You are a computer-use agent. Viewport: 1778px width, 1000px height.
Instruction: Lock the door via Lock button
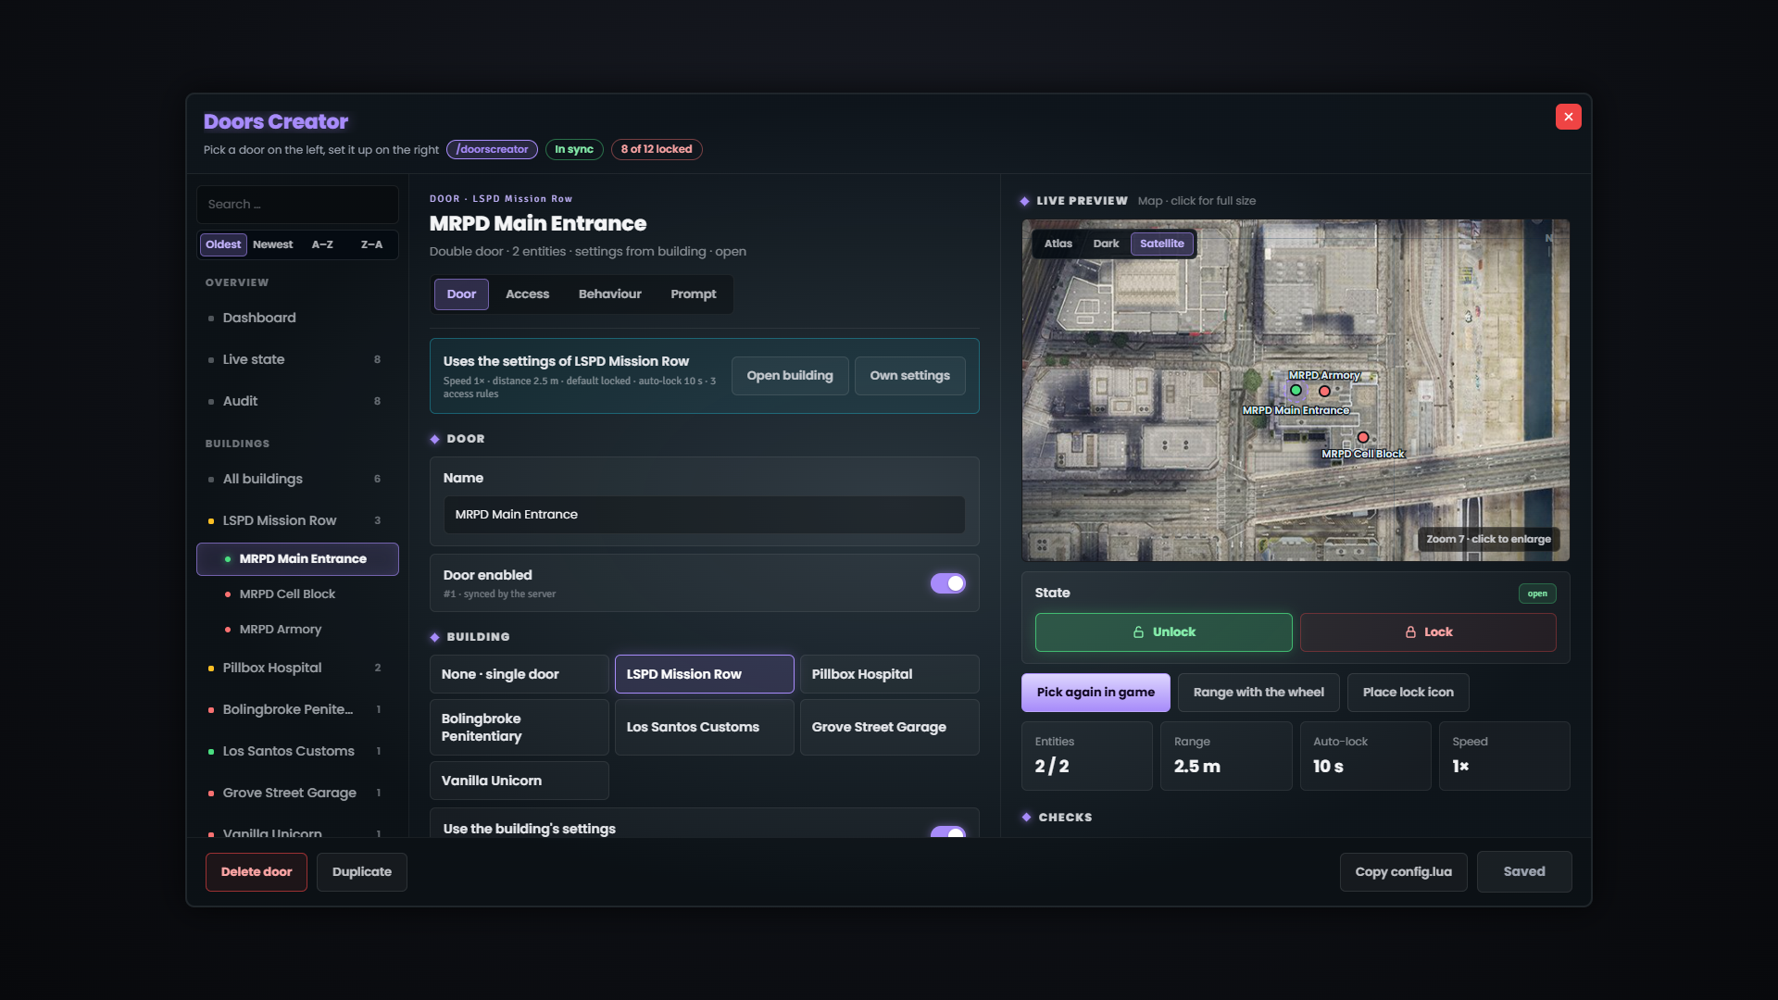[x=1428, y=632]
